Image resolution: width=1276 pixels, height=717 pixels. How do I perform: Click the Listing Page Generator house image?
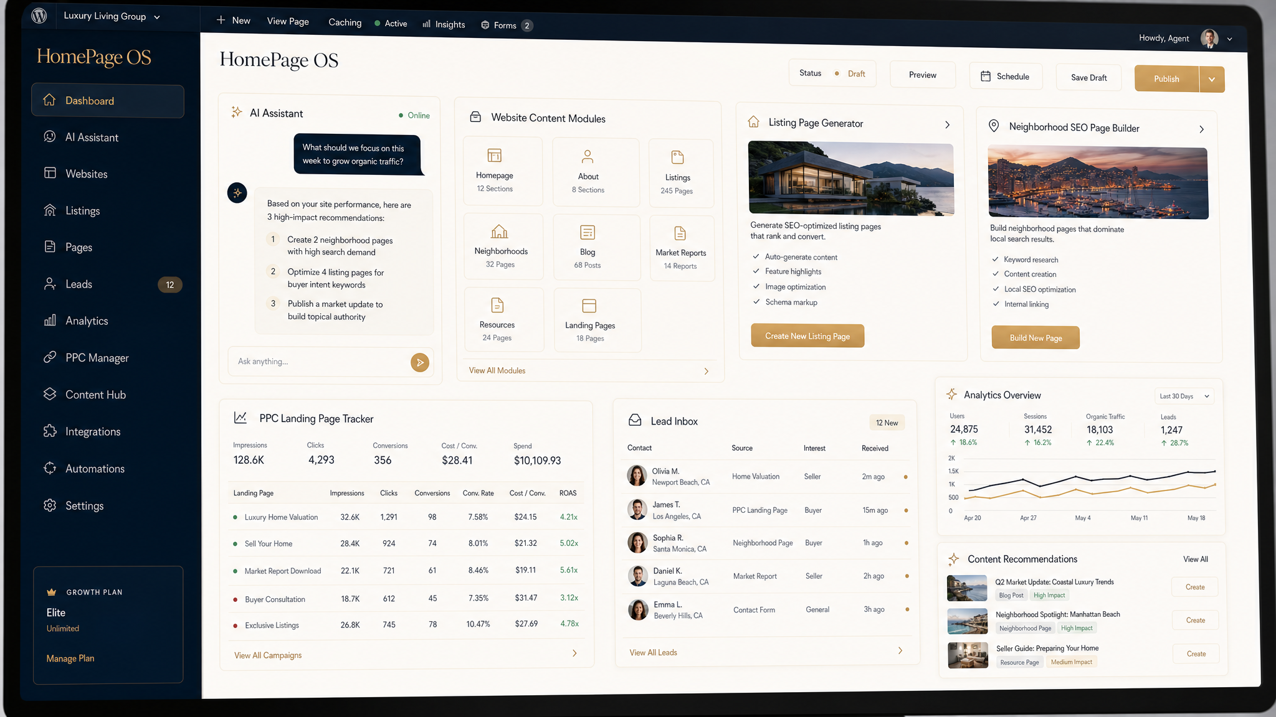(x=851, y=179)
